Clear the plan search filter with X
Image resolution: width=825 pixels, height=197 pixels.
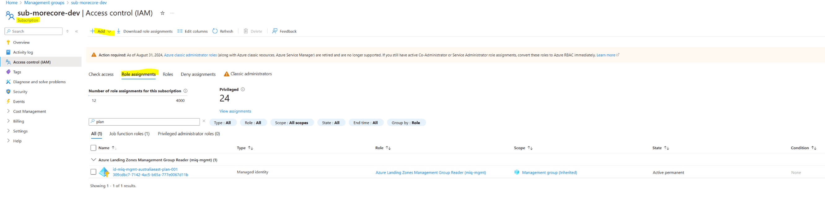[204, 121]
